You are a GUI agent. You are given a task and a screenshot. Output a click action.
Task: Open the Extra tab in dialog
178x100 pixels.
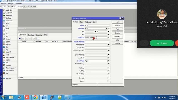point(81,22)
